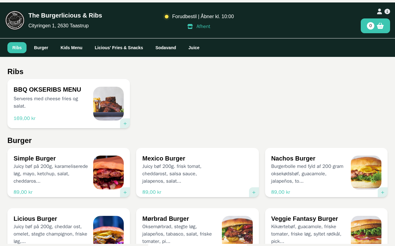
Task: Click the 169,00 kr price
Action: 24,118
